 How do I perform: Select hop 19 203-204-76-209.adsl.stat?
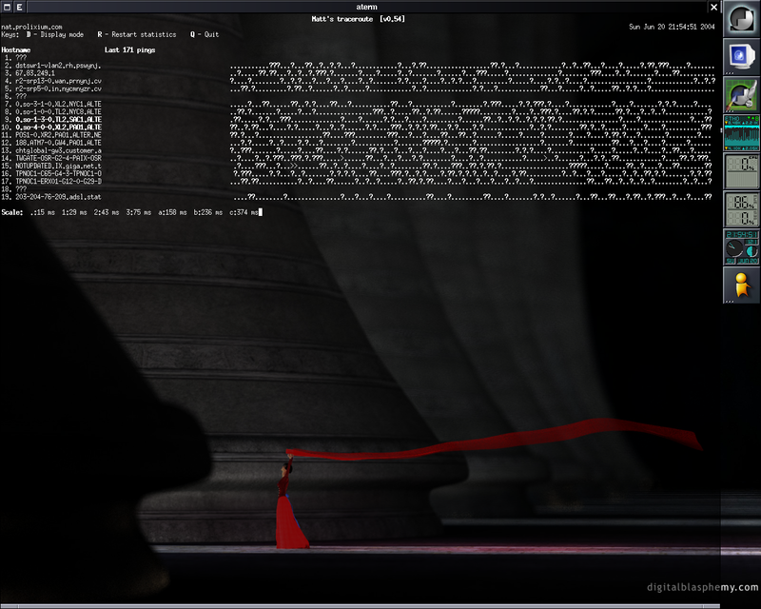pyautogui.click(x=52, y=197)
